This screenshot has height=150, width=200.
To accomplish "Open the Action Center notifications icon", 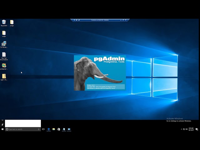I will click(197, 129).
